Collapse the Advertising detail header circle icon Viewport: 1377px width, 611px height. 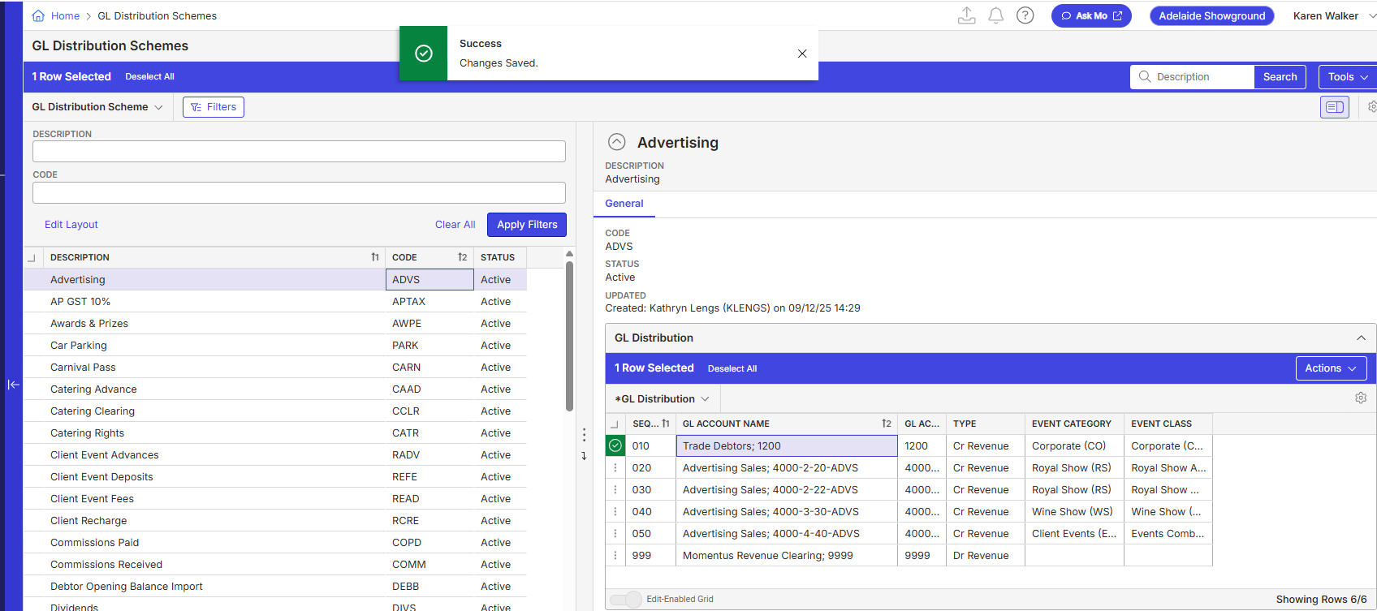(617, 142)
